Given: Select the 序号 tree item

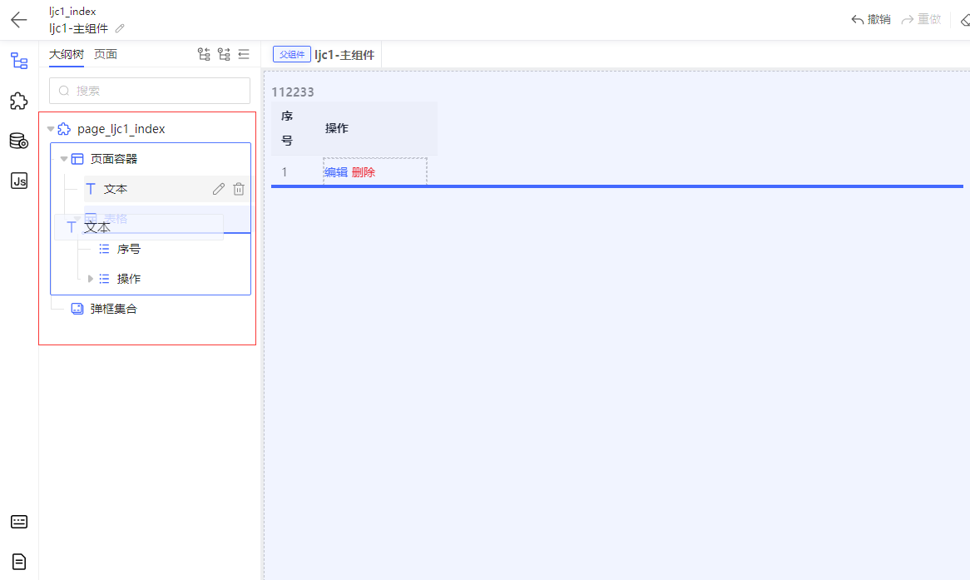Looking at the screenshot, I should [x=129, y=249].
